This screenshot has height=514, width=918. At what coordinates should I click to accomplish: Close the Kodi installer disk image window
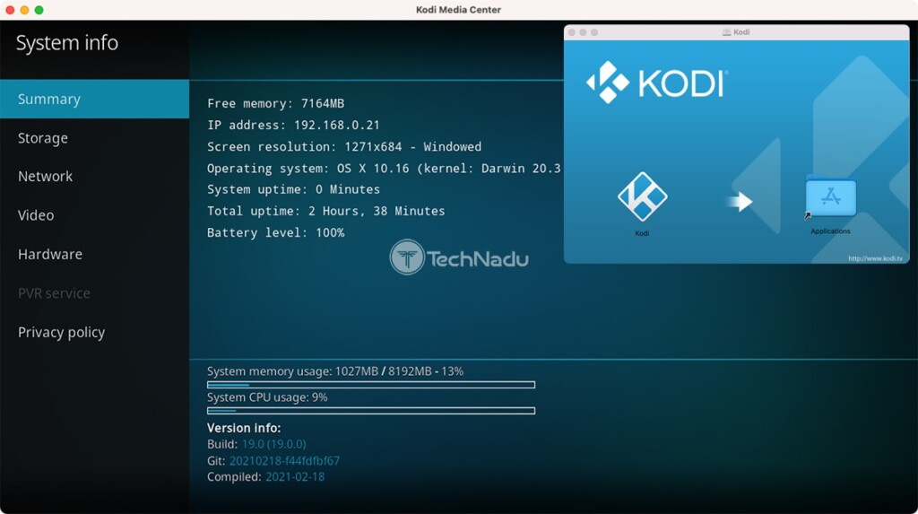coord(572,32)
